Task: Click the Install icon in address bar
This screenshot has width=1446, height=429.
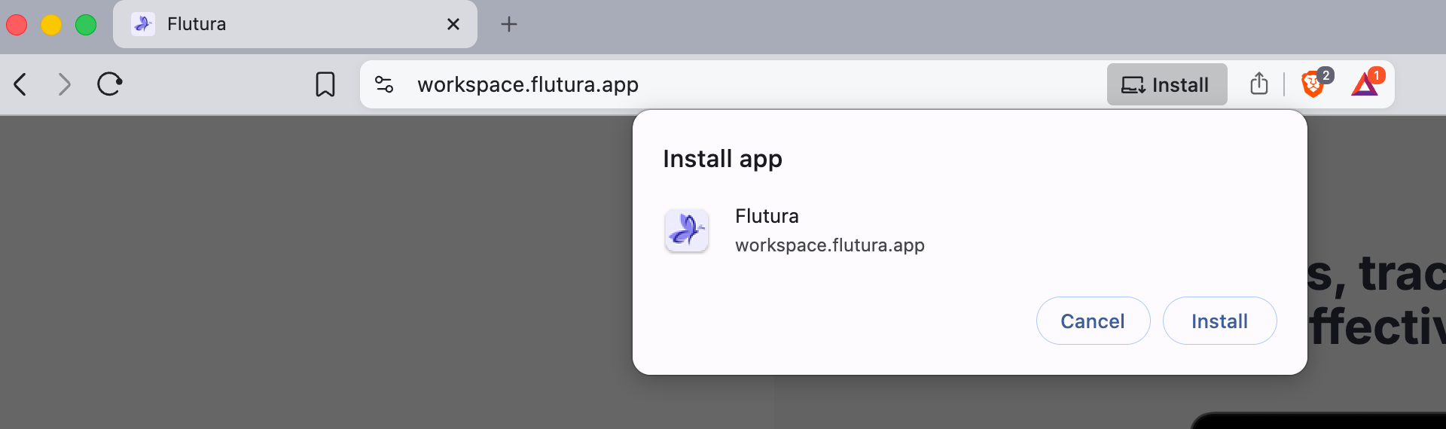Action: click(1167, 84)
